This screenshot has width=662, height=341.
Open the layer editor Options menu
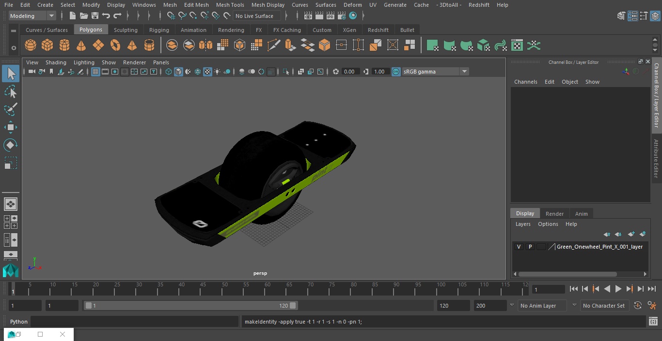(x=548, y=224)
